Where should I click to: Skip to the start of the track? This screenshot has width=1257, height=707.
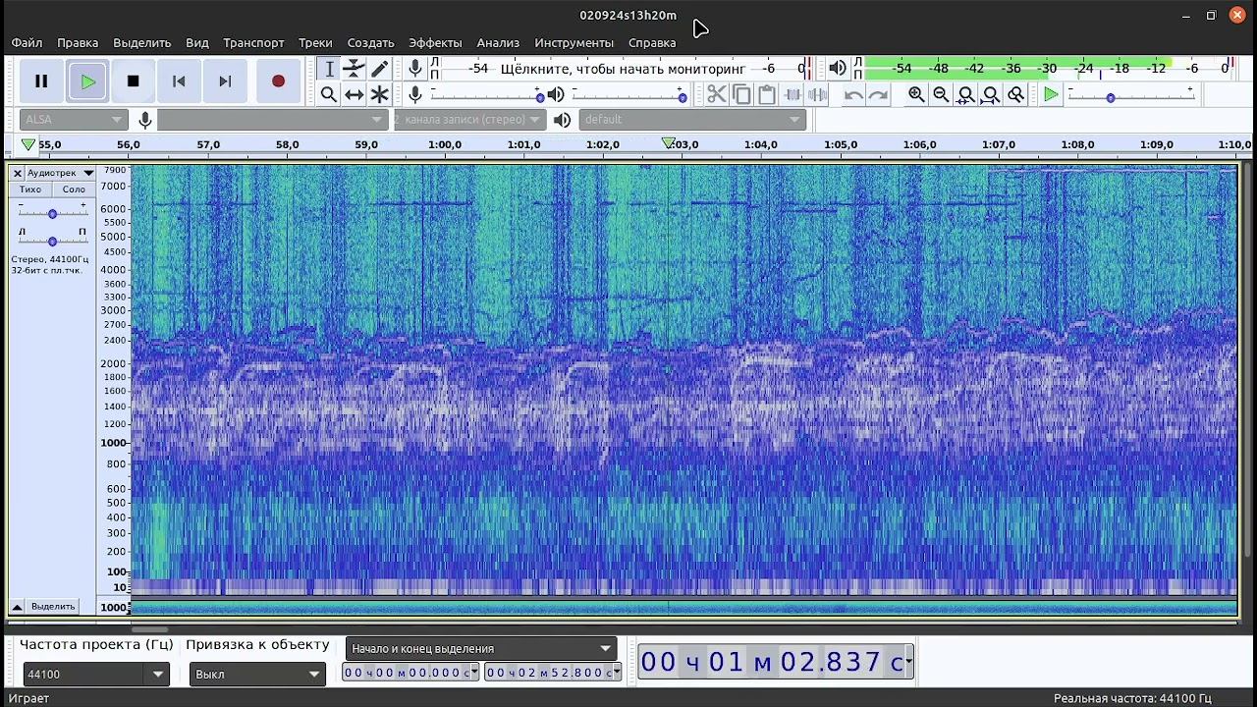[x=179, y=82]
